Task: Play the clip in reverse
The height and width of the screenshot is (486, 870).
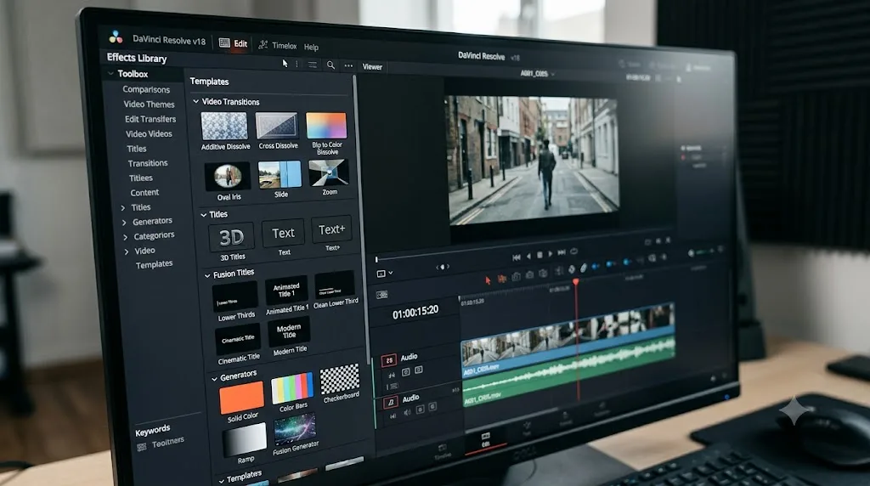Action: (528, 256)
